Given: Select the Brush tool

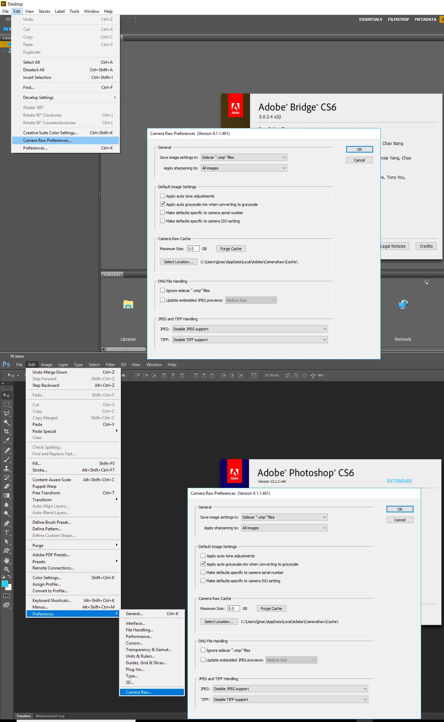Looking at the screenshot, I should click(7, 459).
